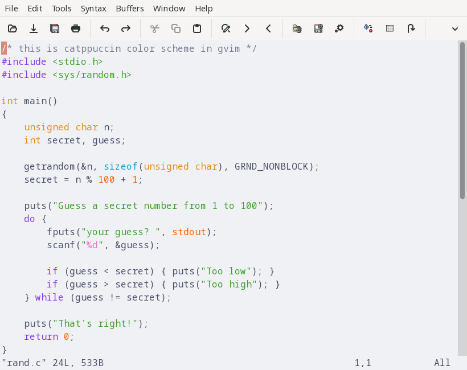This screenshot has height=370, width=467.
Task: Run make with the diamond and red dot icon
Action: [368, 28]
